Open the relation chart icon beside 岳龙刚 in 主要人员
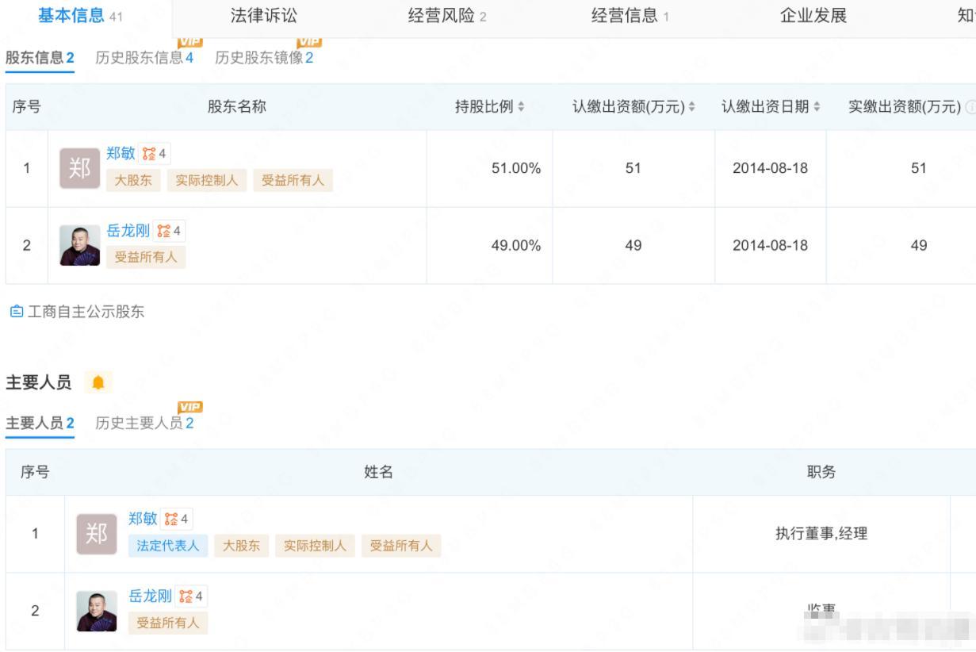976x652 pixels. click(x=190, y=596)
